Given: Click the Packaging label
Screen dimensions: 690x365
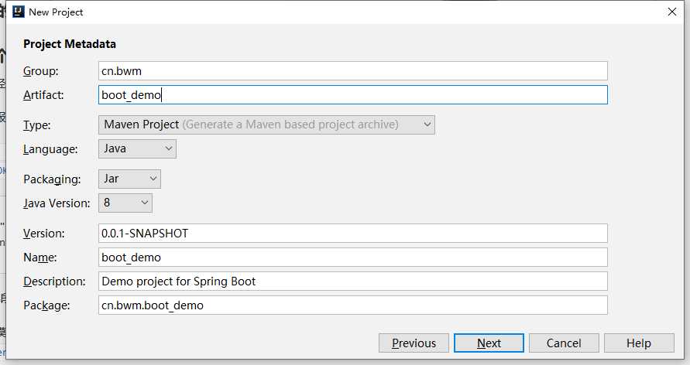Looking at the screenshot, I should pyautogui.click(x=52, y=179).
